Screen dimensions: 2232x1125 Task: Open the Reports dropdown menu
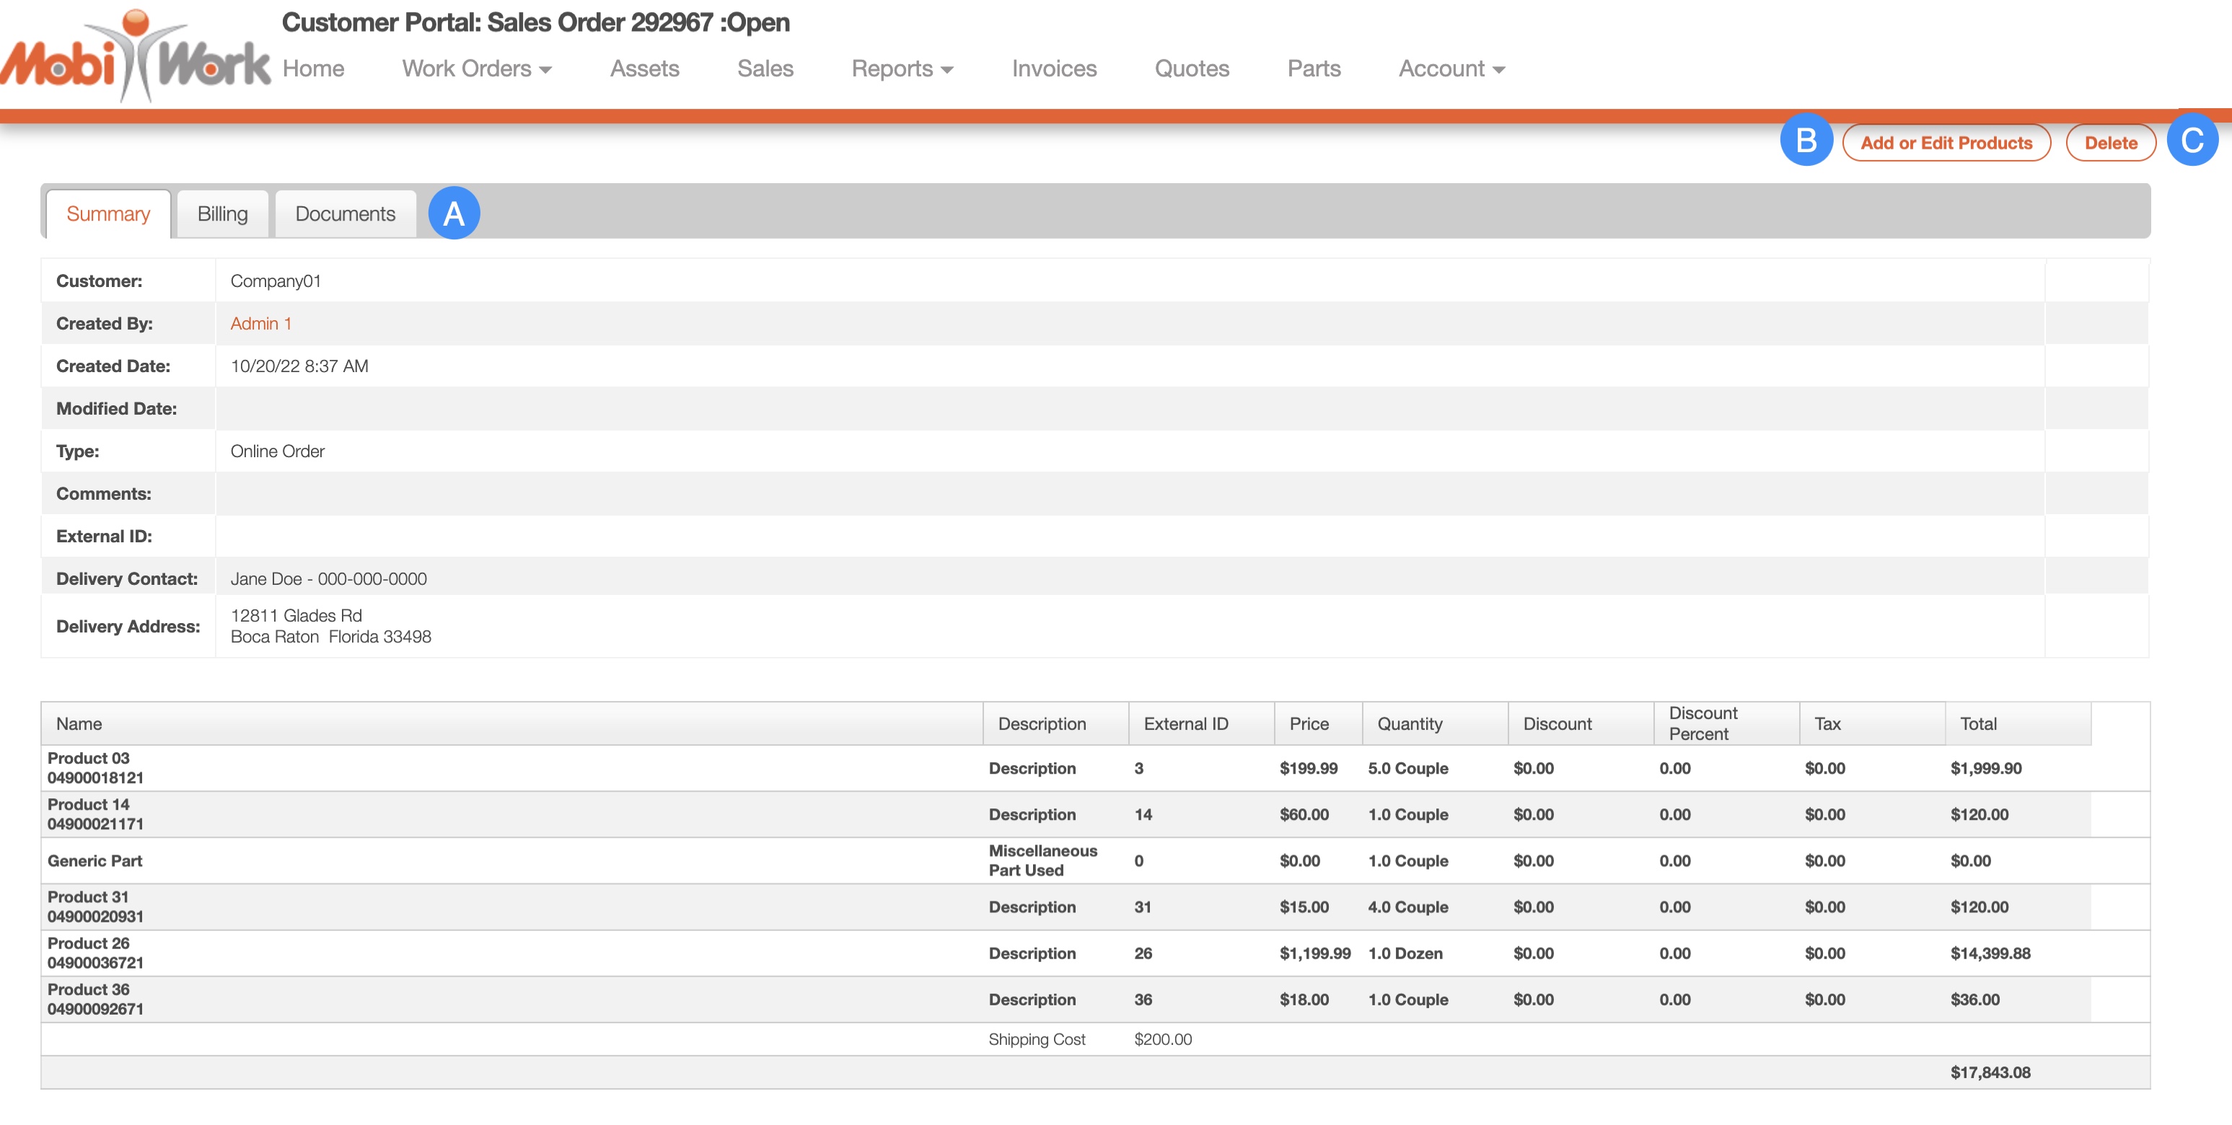(x=901, y=69)
